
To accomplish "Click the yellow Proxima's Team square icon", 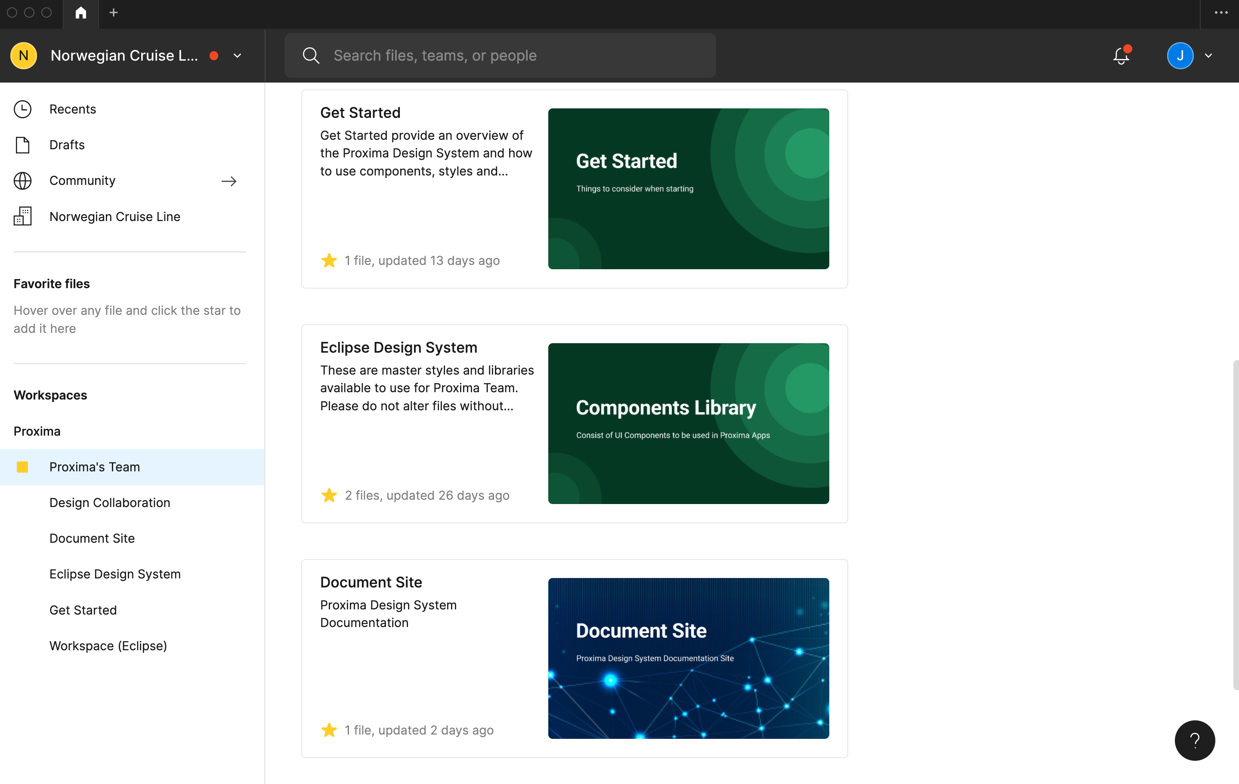I will pos(22,467).
